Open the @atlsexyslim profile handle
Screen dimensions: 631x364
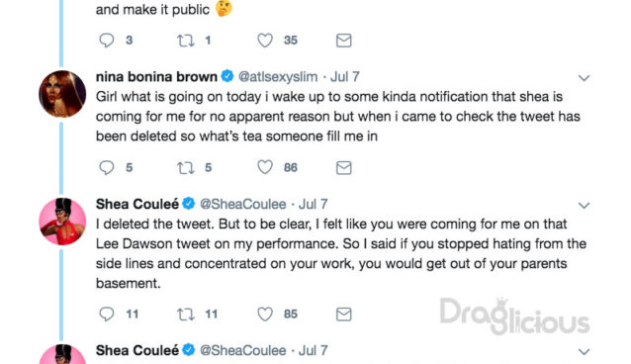[x=278, y=76]
